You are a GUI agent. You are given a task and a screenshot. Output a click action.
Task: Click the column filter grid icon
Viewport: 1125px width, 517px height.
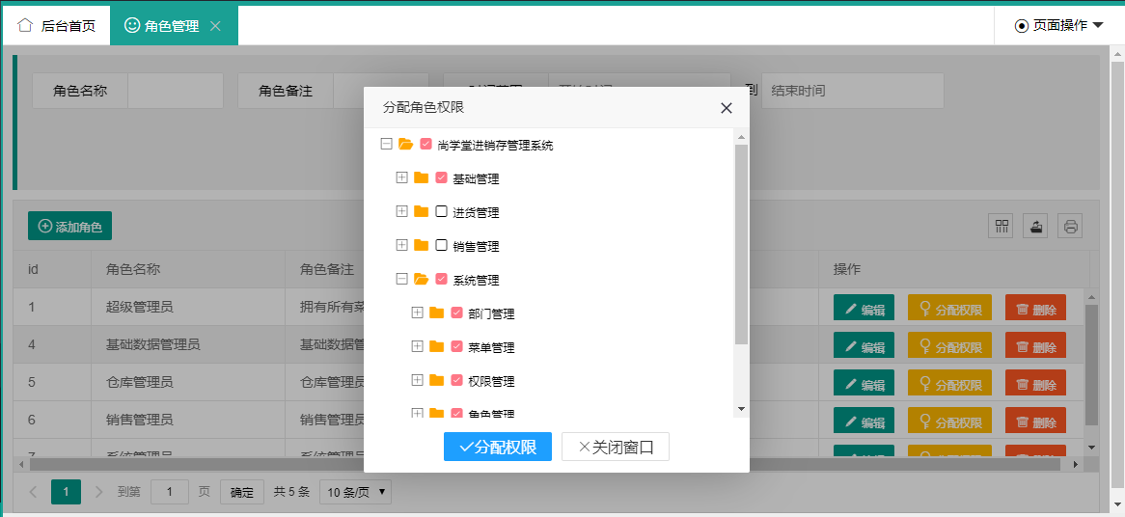pos(1001,227)
